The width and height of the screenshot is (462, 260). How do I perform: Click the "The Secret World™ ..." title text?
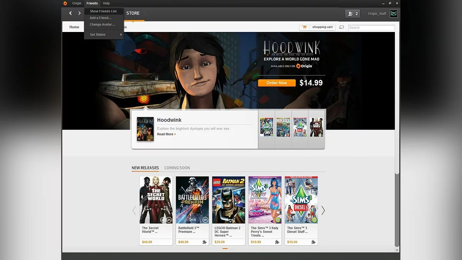[x=151, y=230]
